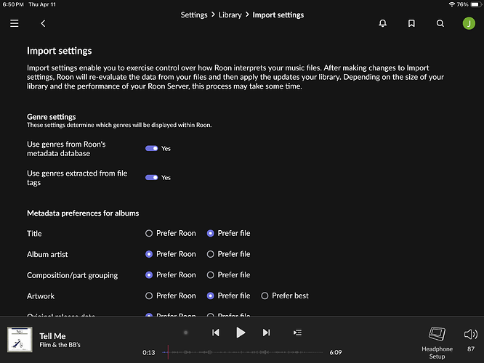Click the volume level 87
Screen dimensions: 484x363
click(471, 348)
